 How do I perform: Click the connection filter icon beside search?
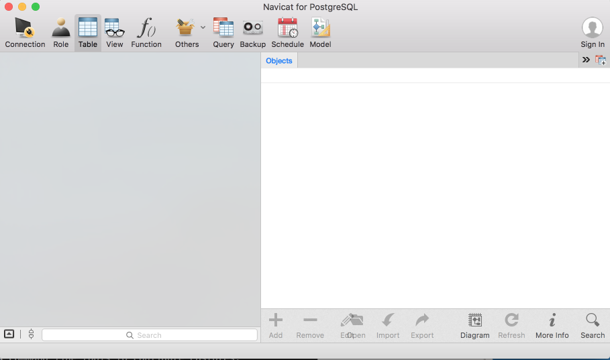coord(31,334)
